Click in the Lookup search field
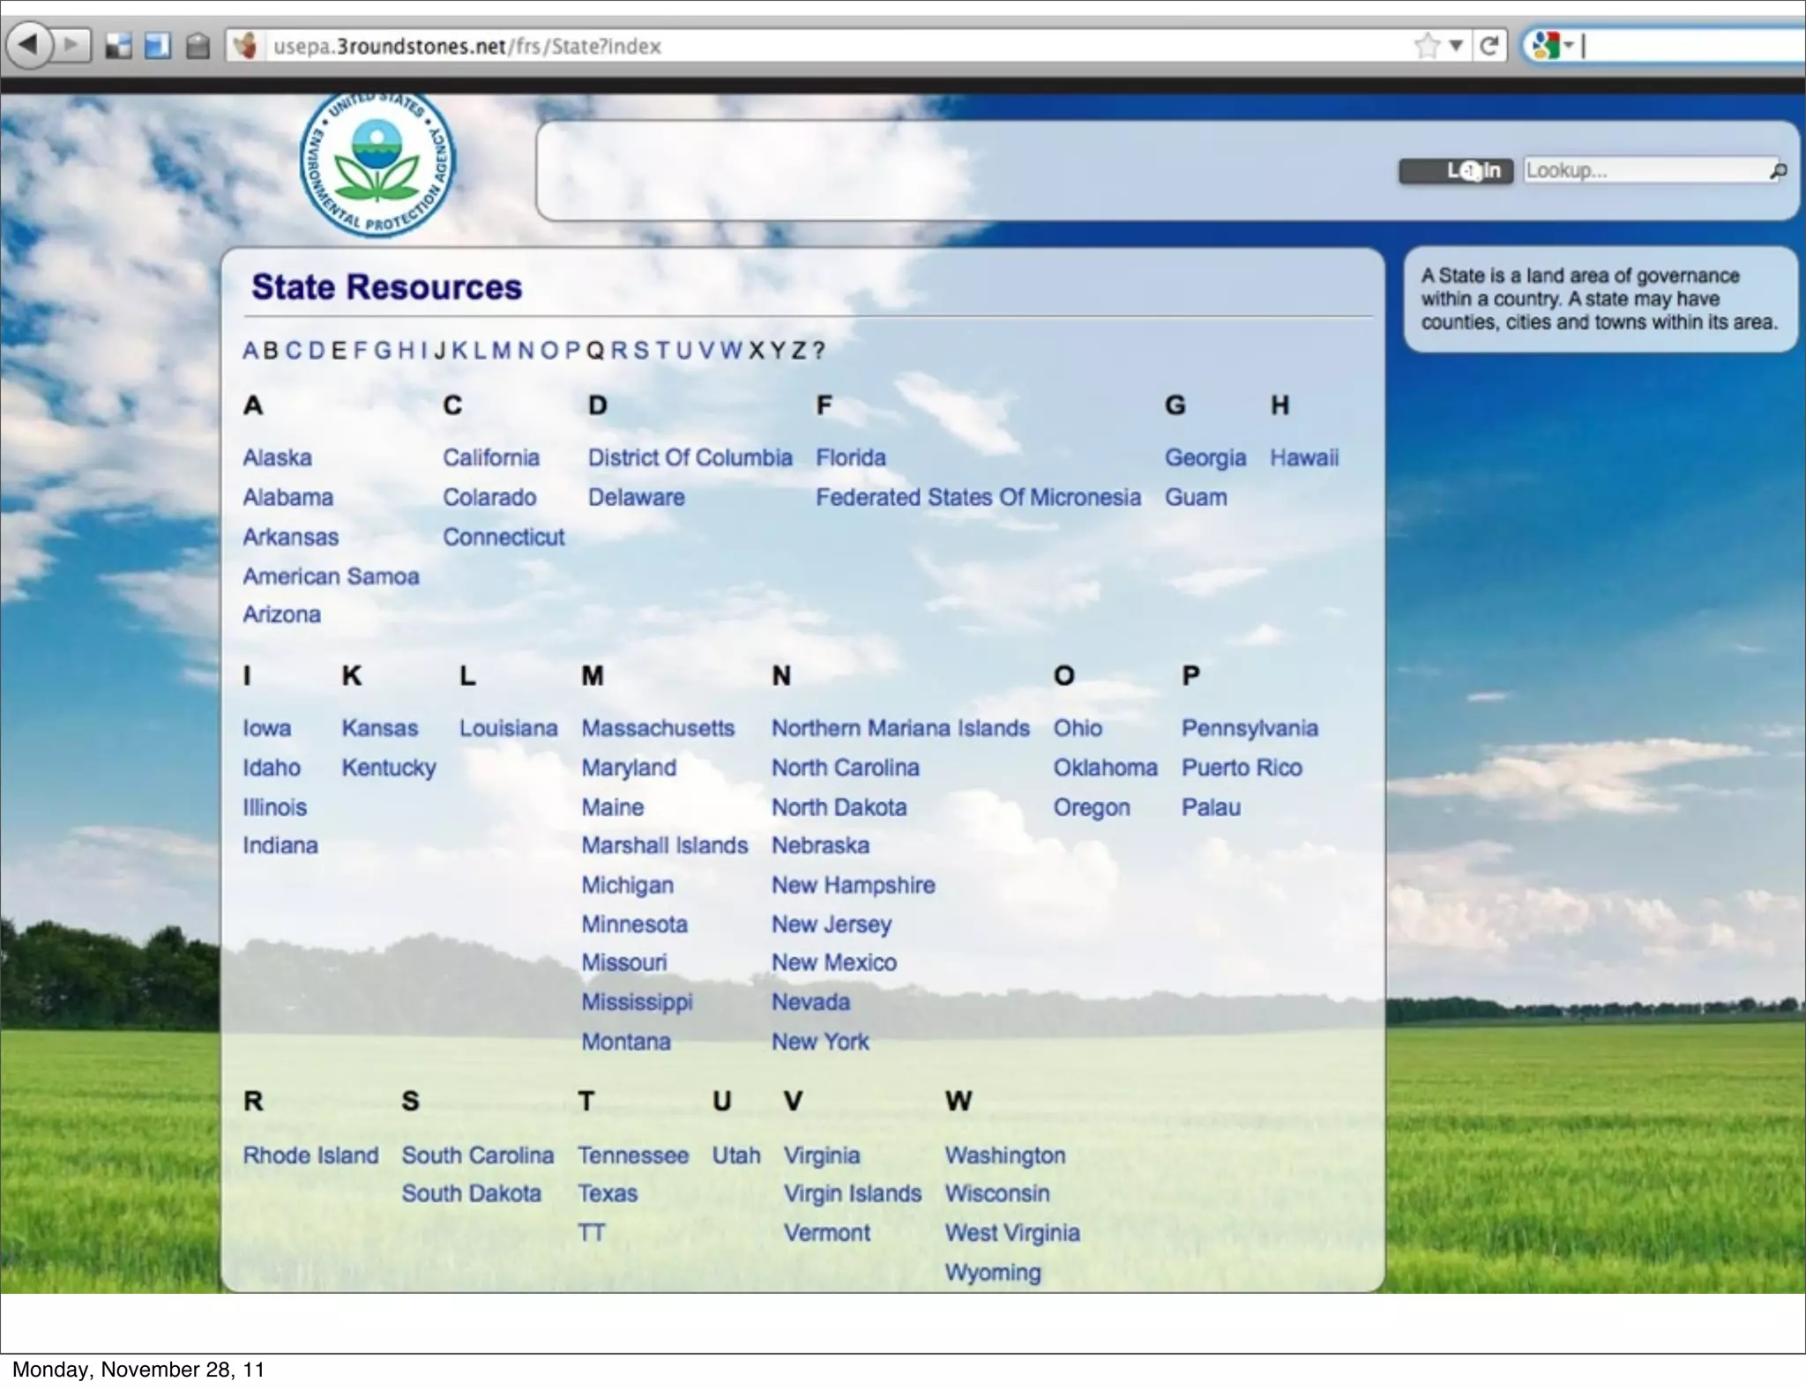 (x=1640, y=171)
